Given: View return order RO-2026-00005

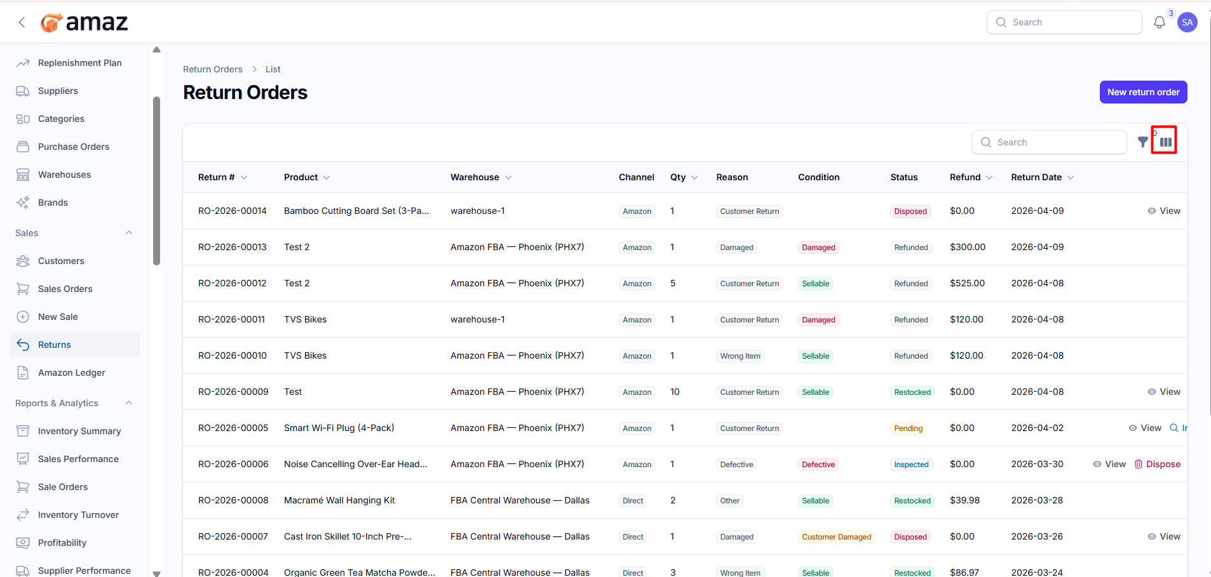Looking at the screenshot, I should coord(1145,428).
